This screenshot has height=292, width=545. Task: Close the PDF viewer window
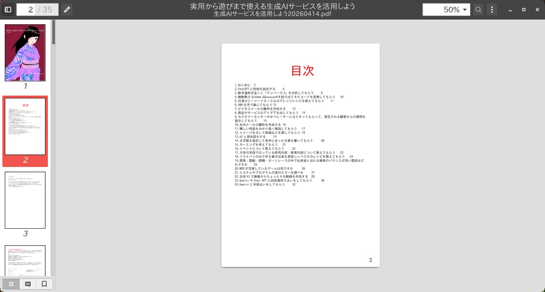[x=538, y=10]
